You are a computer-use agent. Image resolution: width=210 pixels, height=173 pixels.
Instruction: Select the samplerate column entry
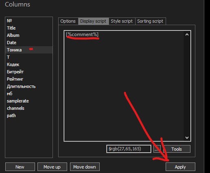tap(29, 101)
